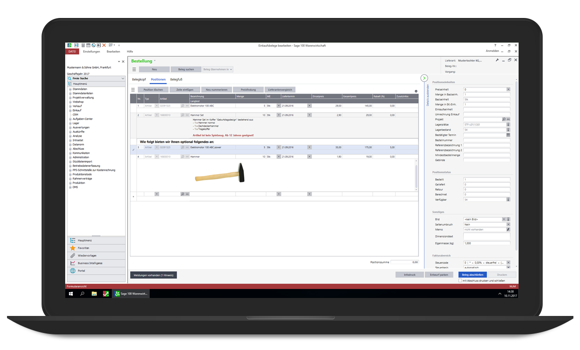Open the Preiseinheit dropdown

(508, 89)
